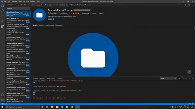
Task: Switch to index.html editor tab
Action: coord(62,5)
